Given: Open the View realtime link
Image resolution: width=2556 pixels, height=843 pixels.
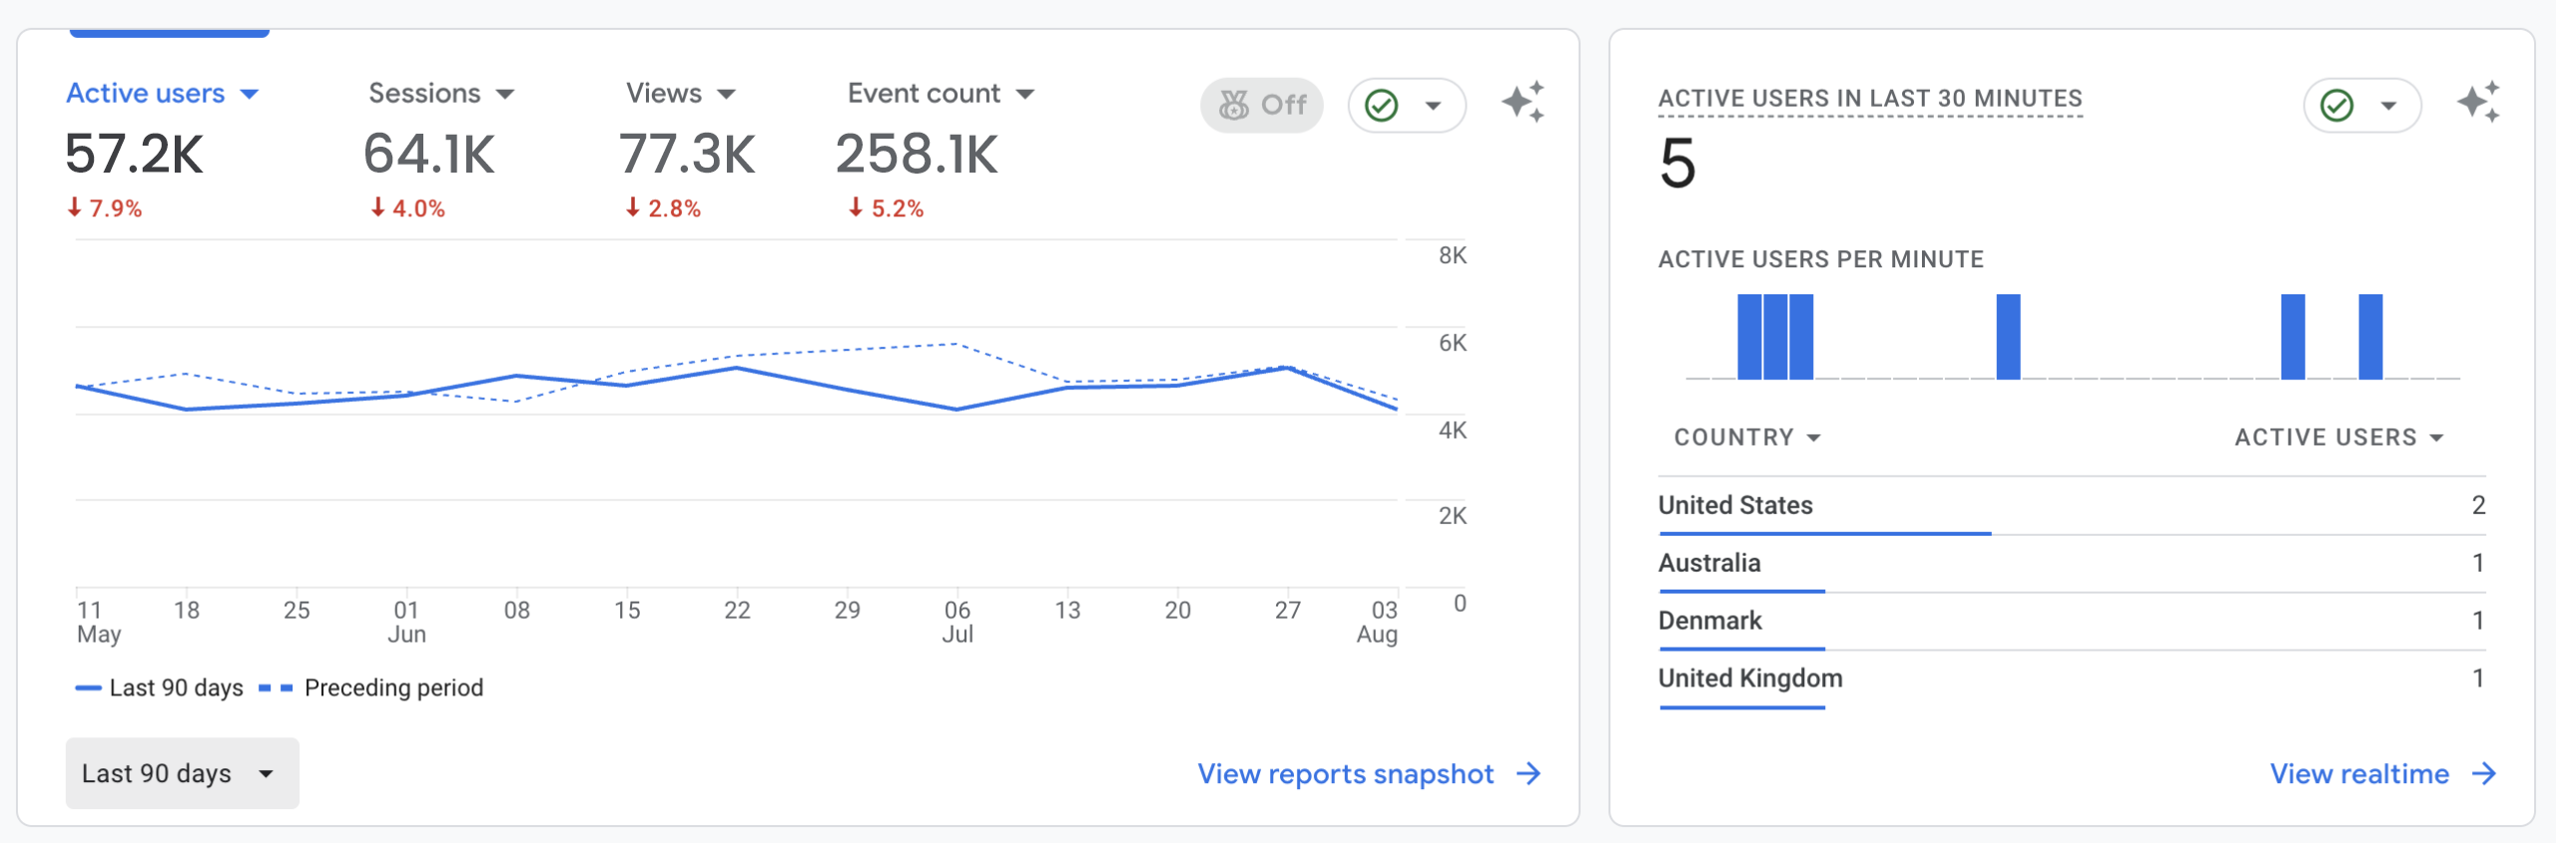Looking at the screenshot, I should [2358, 774].
